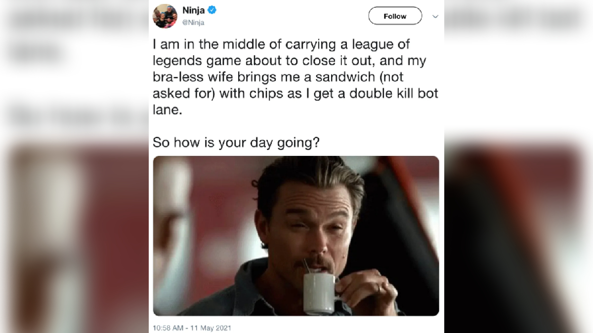Select the 11 May 2021 date text
This screenshot has height=333, width=593.
point(210,327)
